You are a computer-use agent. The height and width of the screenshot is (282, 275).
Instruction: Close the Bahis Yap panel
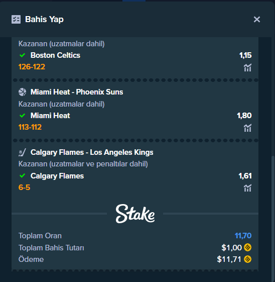coord(257,19)
